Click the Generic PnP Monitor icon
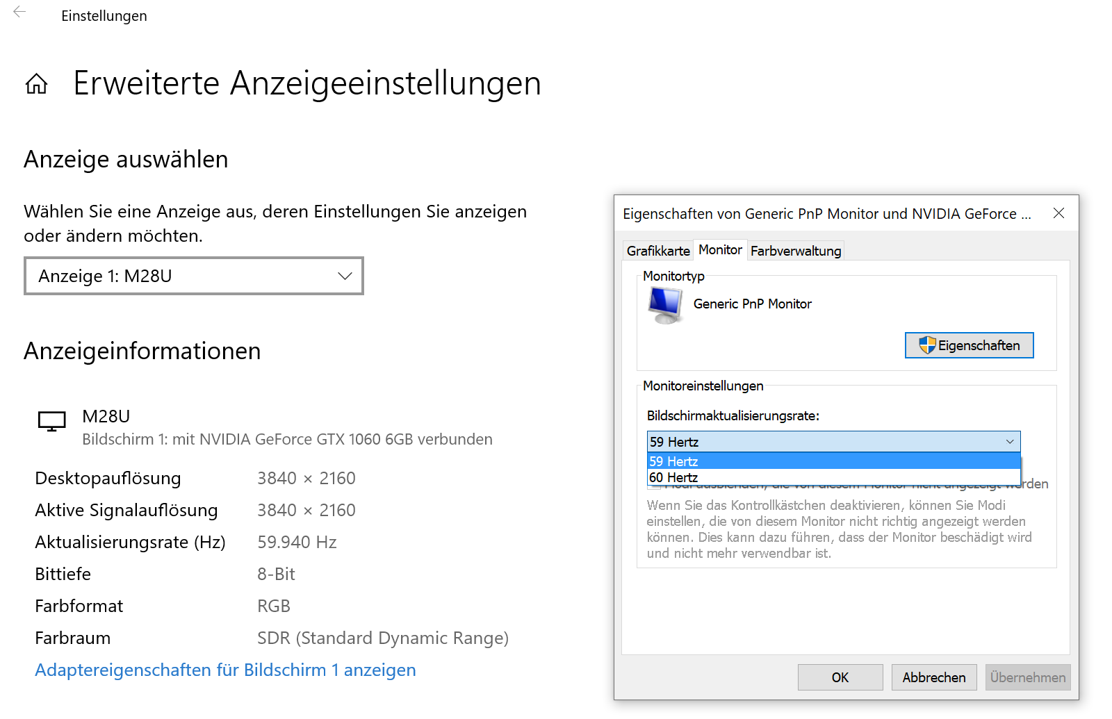 (665, 306)
